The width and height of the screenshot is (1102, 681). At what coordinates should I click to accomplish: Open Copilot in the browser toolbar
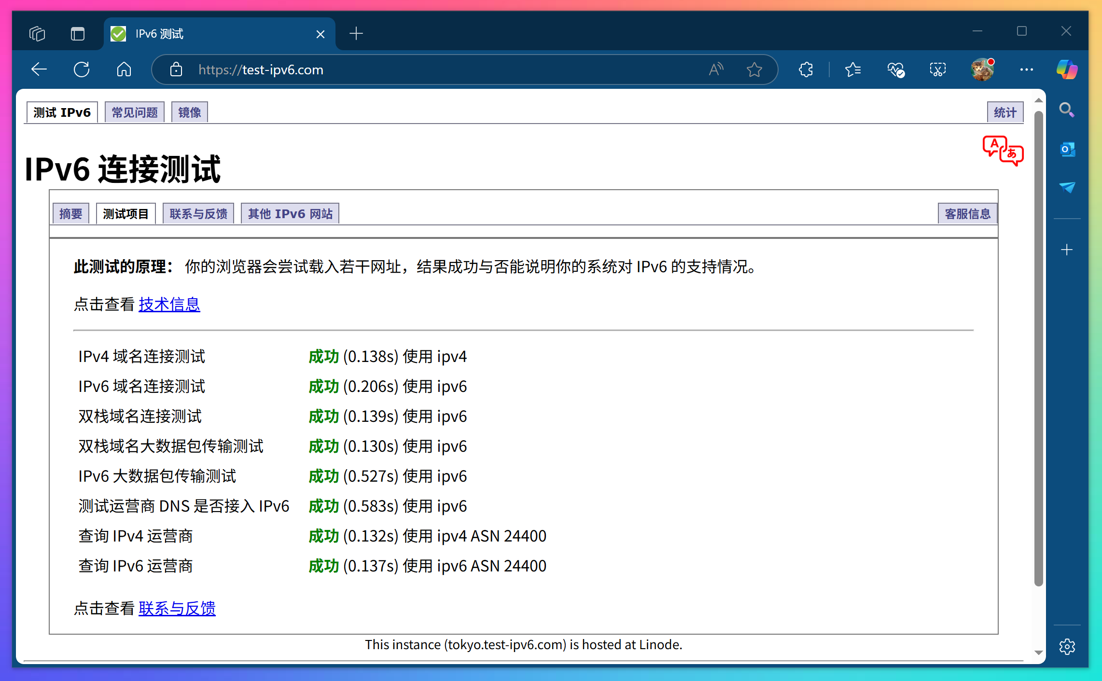click(x=1066, y=69)
